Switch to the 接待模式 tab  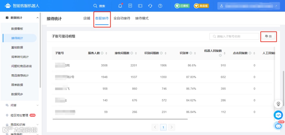click(x=142, y=18)
